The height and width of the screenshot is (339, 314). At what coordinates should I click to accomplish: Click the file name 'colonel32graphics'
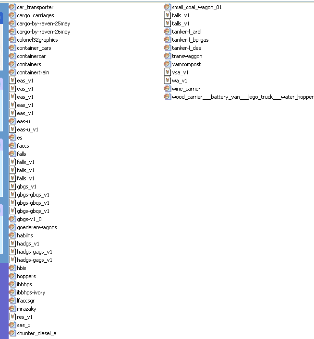click(x=37, y=40)
